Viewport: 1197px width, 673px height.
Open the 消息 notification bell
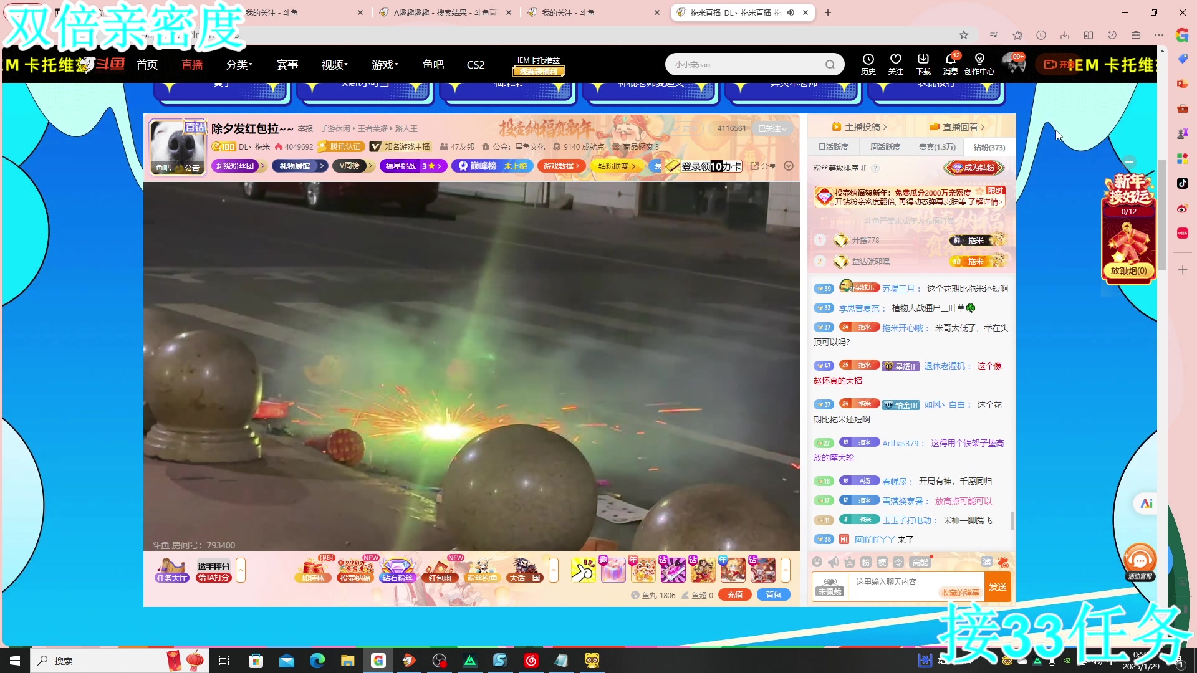coord(951,64)
